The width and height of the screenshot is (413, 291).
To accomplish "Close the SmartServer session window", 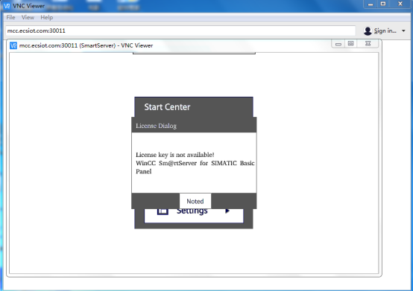I will click(x=368, y=44).
